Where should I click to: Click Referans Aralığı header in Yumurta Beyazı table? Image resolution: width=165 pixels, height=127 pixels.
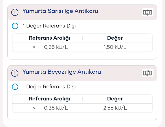pyautogui.click(x=49, y=99)
